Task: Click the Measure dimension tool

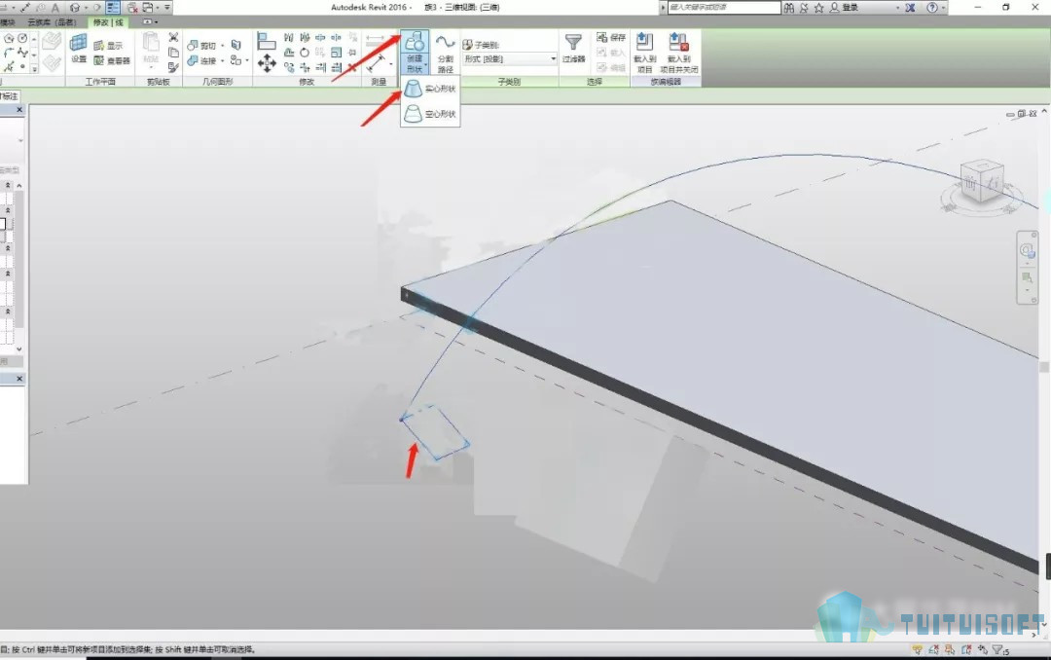Action: tap(376, 63)
